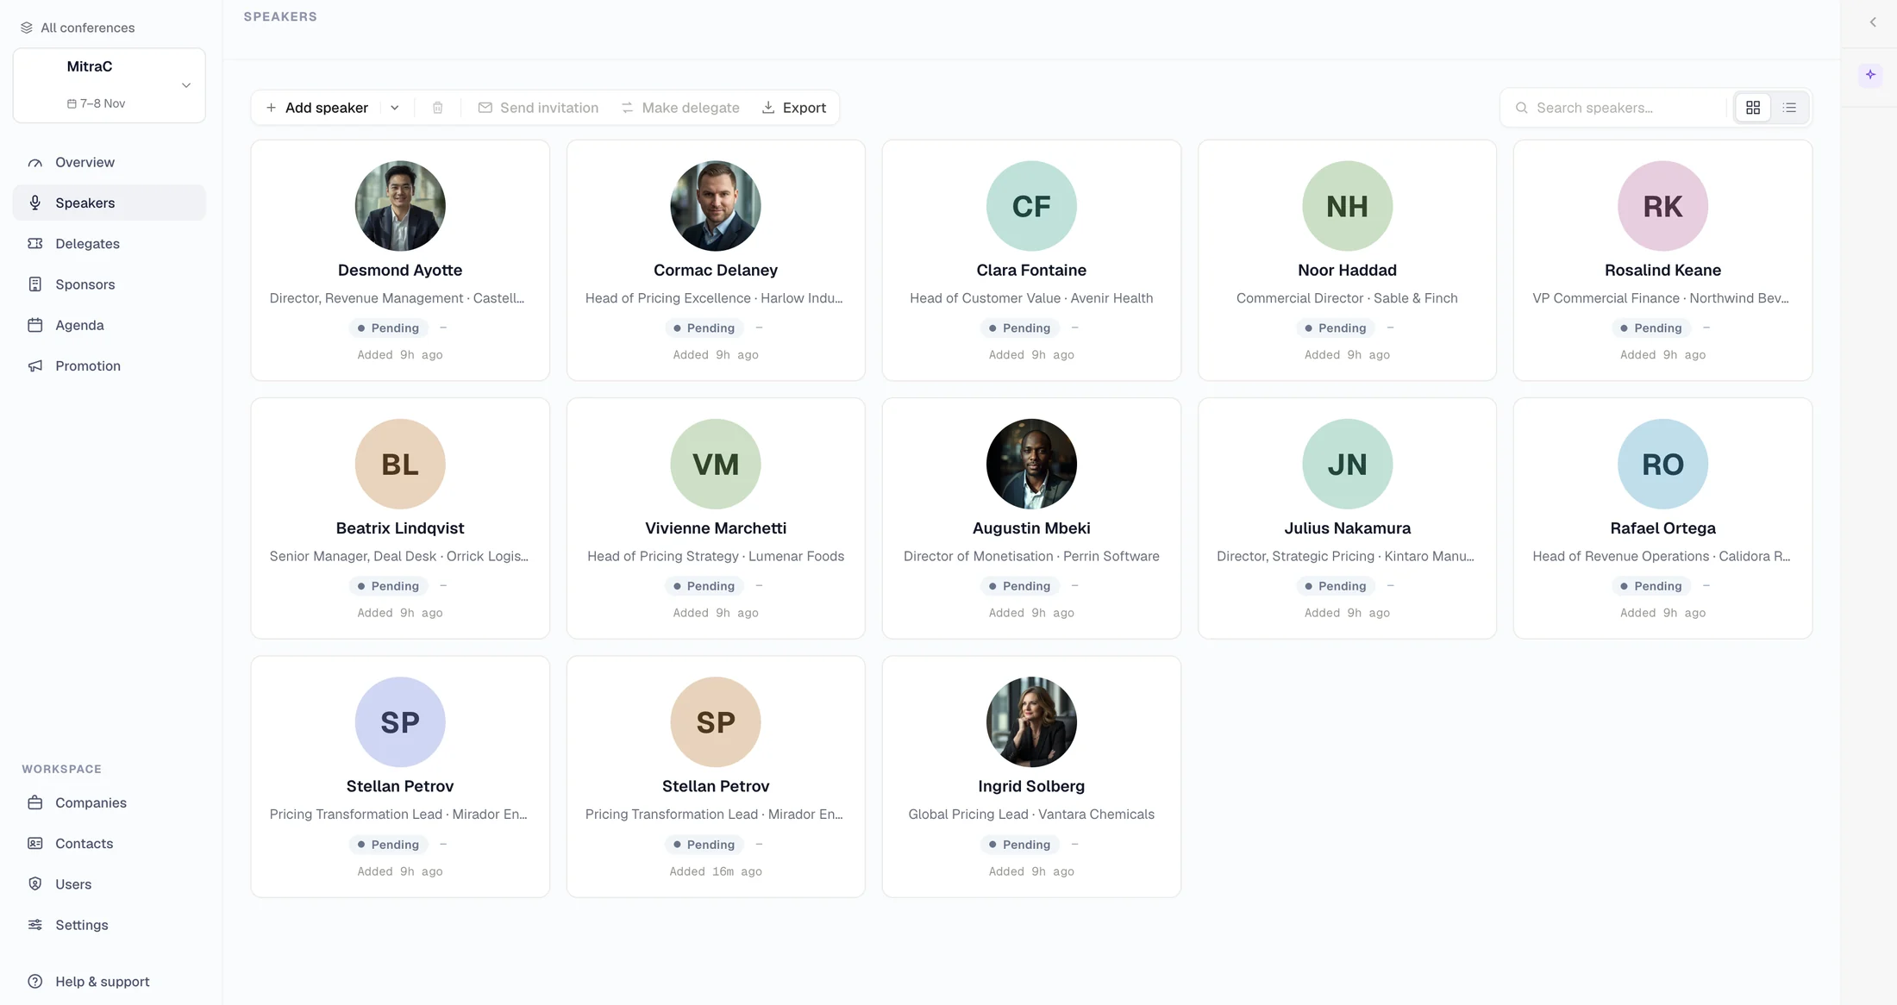The width and height of the screenshot is (1897, 1005).
Task: Click the Help & support question icon
Action: point(35,981)
